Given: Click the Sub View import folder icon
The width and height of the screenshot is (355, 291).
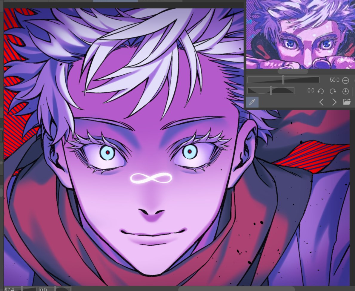Looking at the screenshot, I should (347, 102).
